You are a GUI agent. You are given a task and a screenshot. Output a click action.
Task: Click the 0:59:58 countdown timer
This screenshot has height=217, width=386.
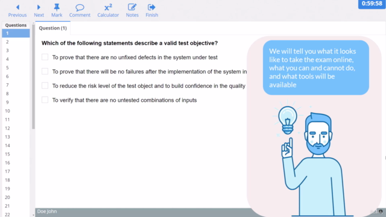pyautogui.click(x=372, y=4)
